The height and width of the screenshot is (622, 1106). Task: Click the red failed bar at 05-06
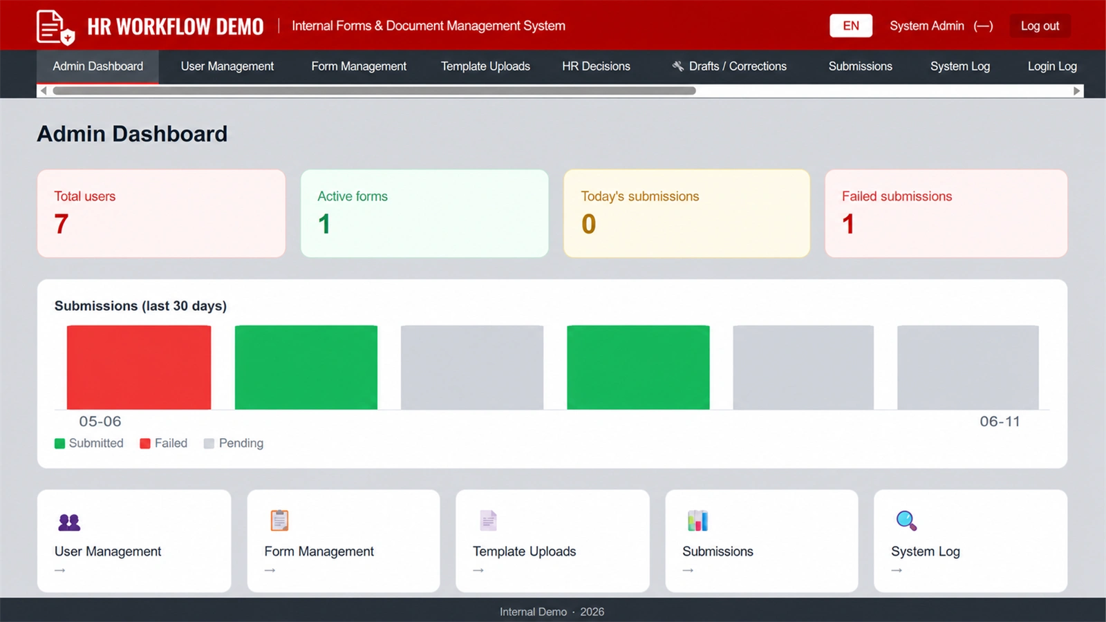point(139,368)
